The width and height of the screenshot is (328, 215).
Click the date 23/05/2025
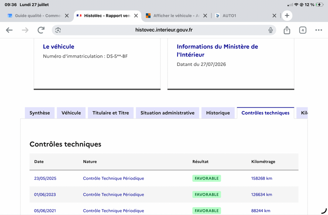coord(45,178)
